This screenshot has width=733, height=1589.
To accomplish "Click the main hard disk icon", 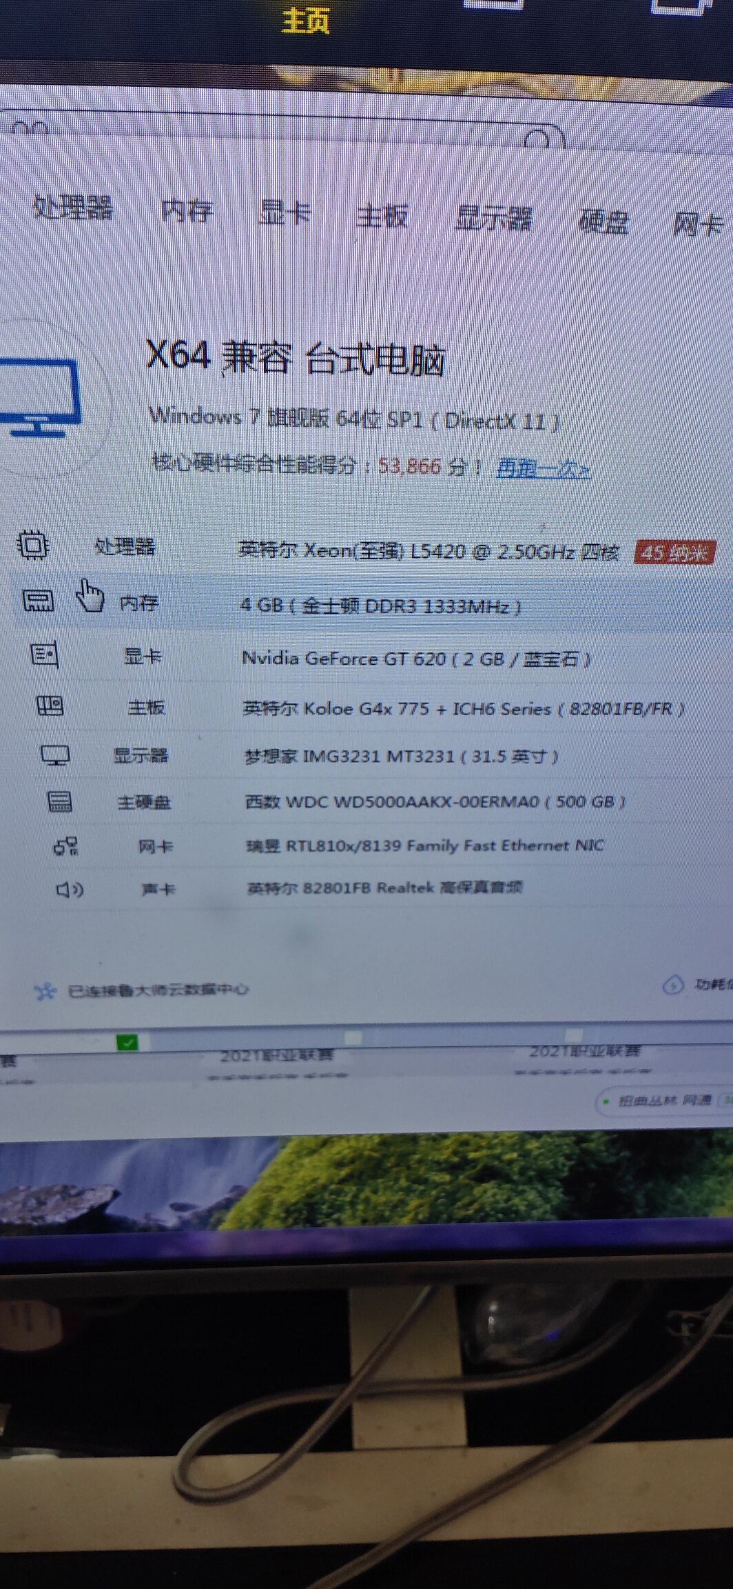I will click(59, 801).
